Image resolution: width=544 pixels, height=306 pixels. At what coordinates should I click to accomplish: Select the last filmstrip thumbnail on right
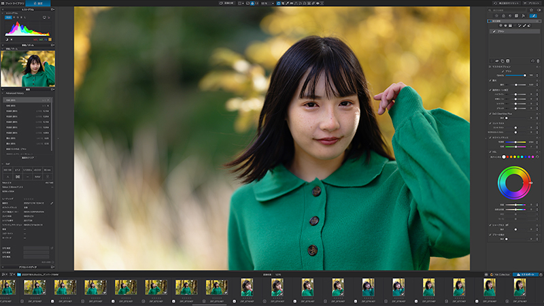click(x=520, y=287)
